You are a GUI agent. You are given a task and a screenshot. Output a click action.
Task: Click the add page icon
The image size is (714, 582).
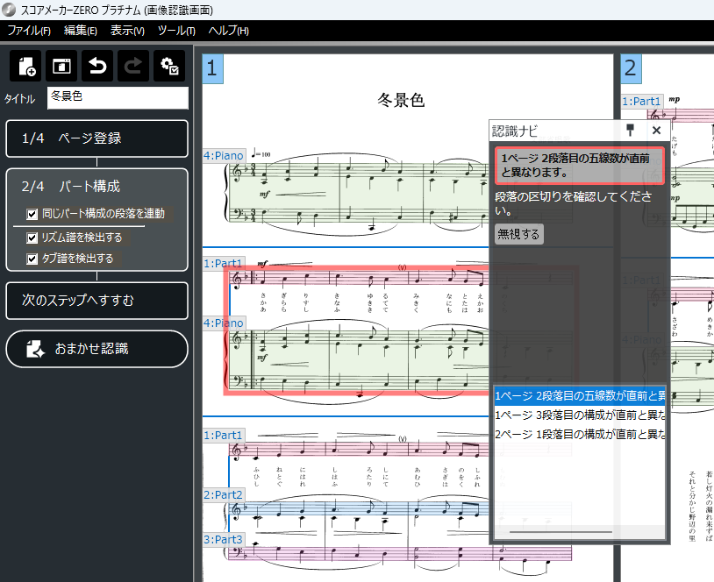pyautogui.click(x=25, y=67)
